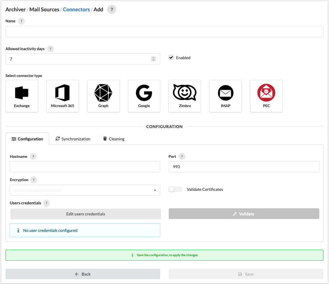Choose the Graph connector type
This screenshot has width=329, height=284.
point(103,96)
